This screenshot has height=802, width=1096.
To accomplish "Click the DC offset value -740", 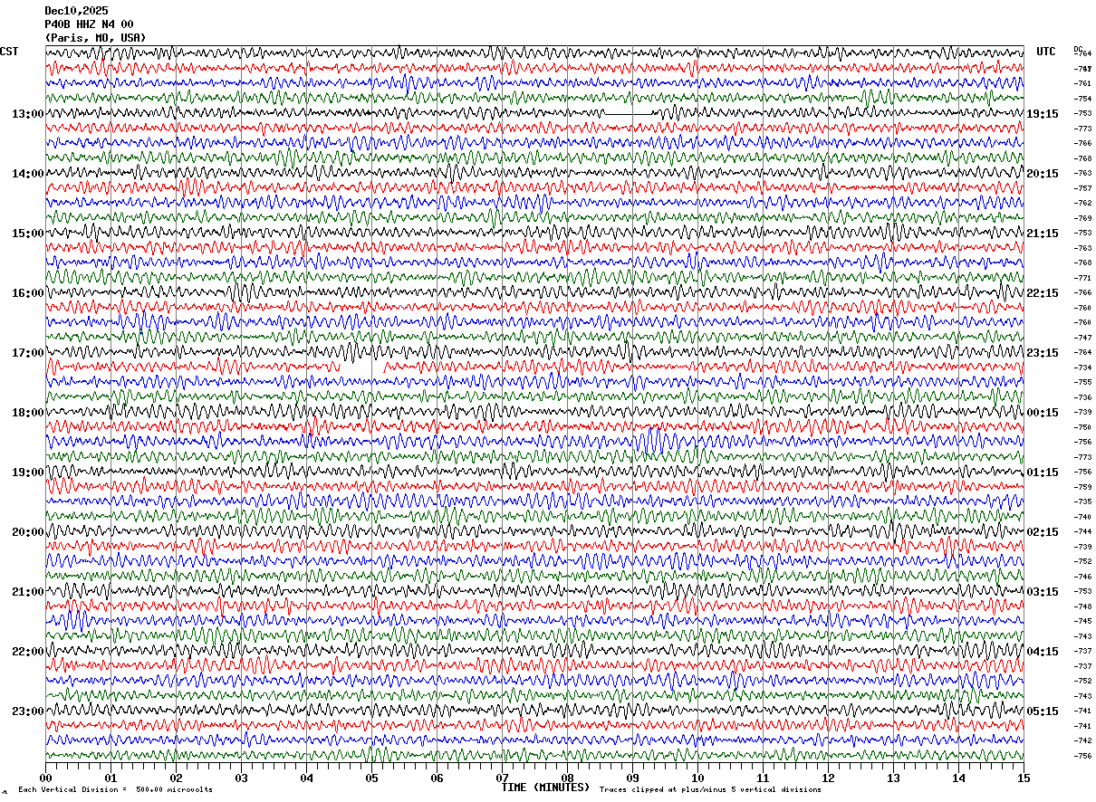I will (1082, 517).
